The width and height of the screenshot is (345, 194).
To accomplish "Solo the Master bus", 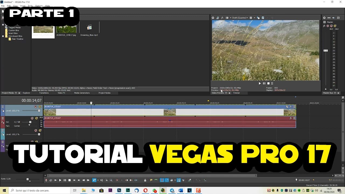I will point(335,26).
